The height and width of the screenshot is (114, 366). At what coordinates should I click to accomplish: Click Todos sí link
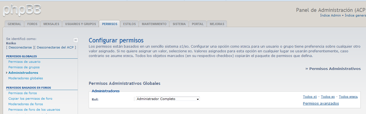point(310,97)
